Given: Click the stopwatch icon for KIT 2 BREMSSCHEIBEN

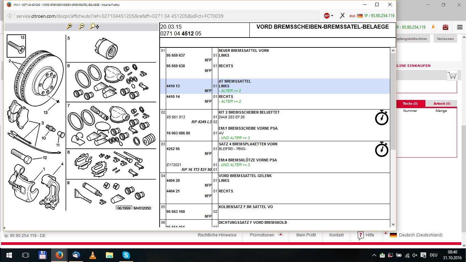Looking at the screenshot, I should click(x=382, y=118).
